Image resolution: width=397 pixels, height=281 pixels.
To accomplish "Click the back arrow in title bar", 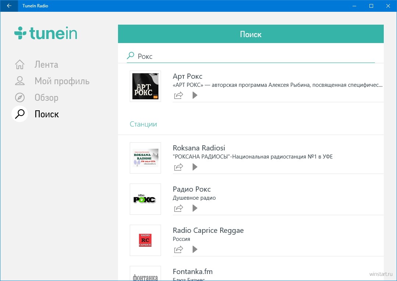I will [x=9, y=6].
